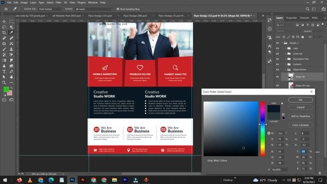Click the Home icon in options bar

(x=6, y=9)
